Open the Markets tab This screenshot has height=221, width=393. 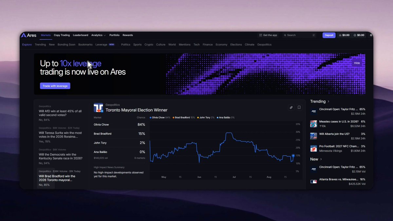click(46, 35)
